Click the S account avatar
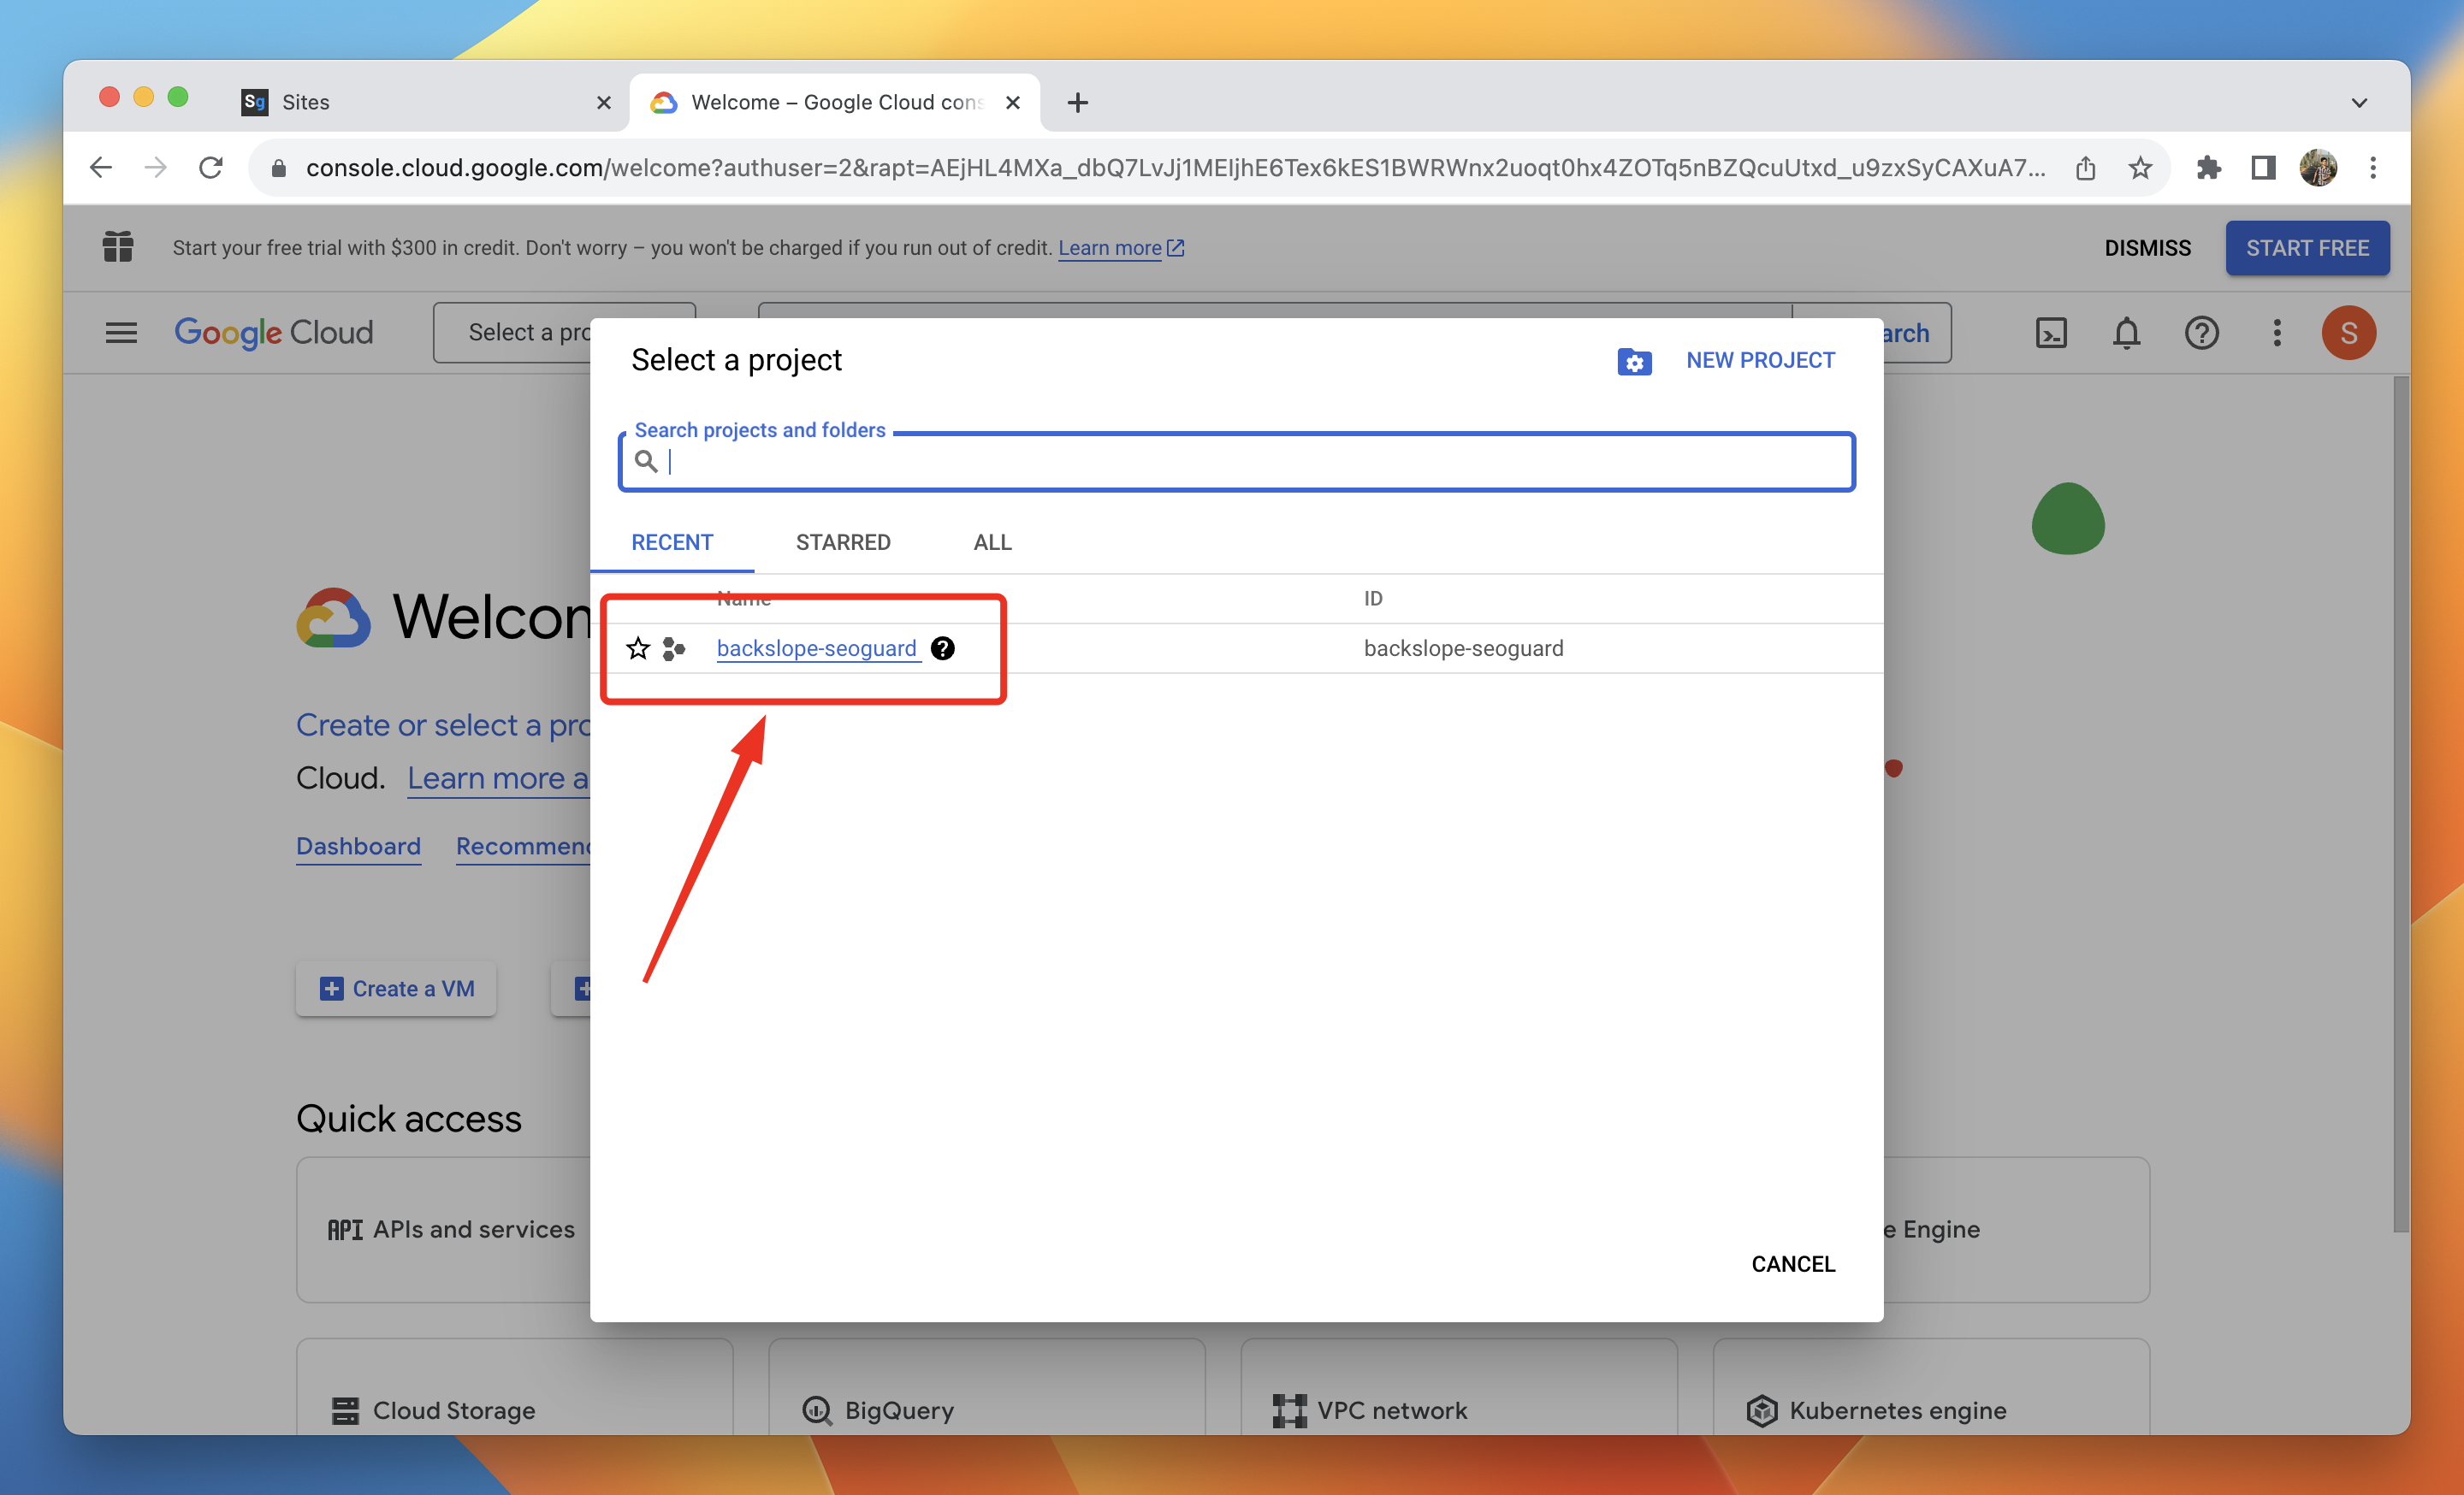2464x1495 pixels. [x=2348, y=333]
